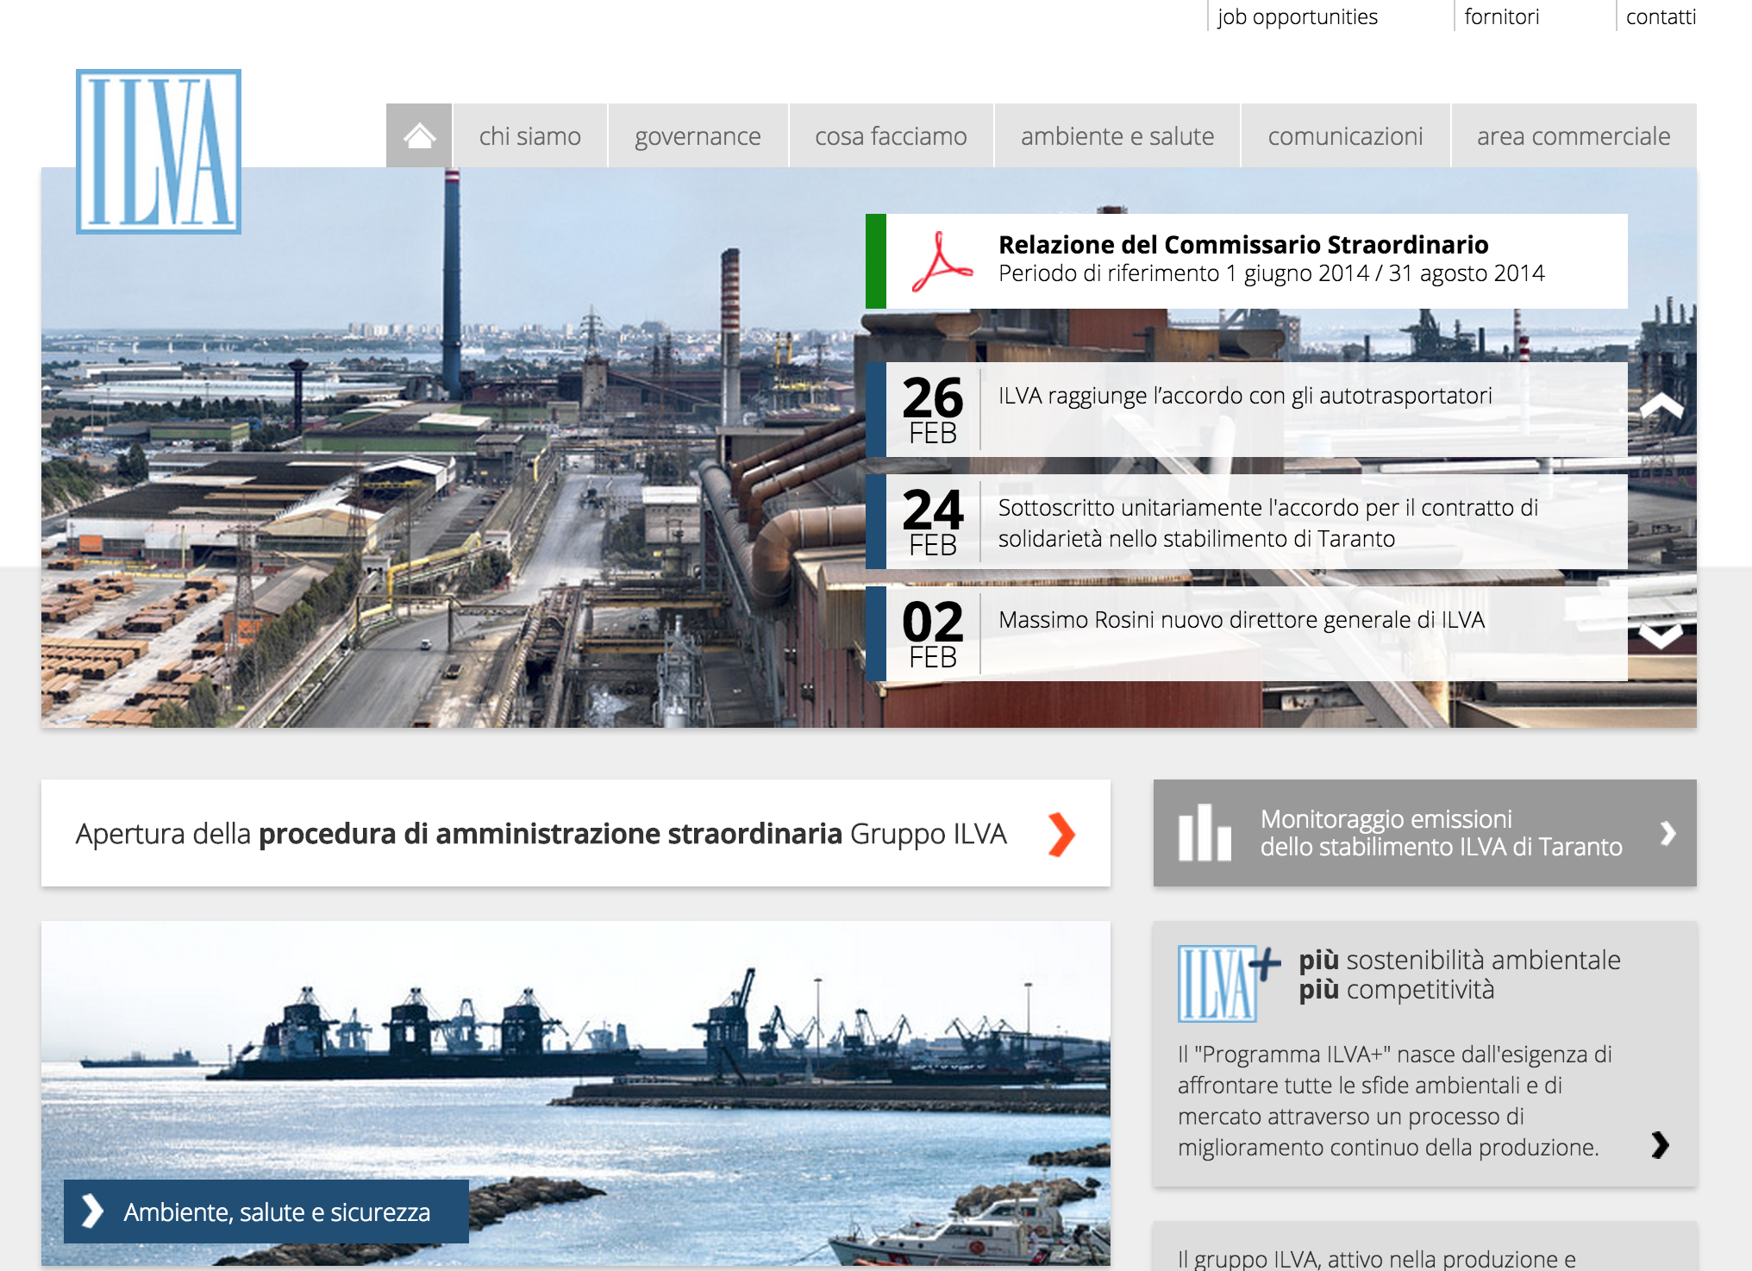Image resolution: width=1752 pixels, height=1271 pixels.
Task: Click the ILVA logo in the header
Action: tap(159, 152)
